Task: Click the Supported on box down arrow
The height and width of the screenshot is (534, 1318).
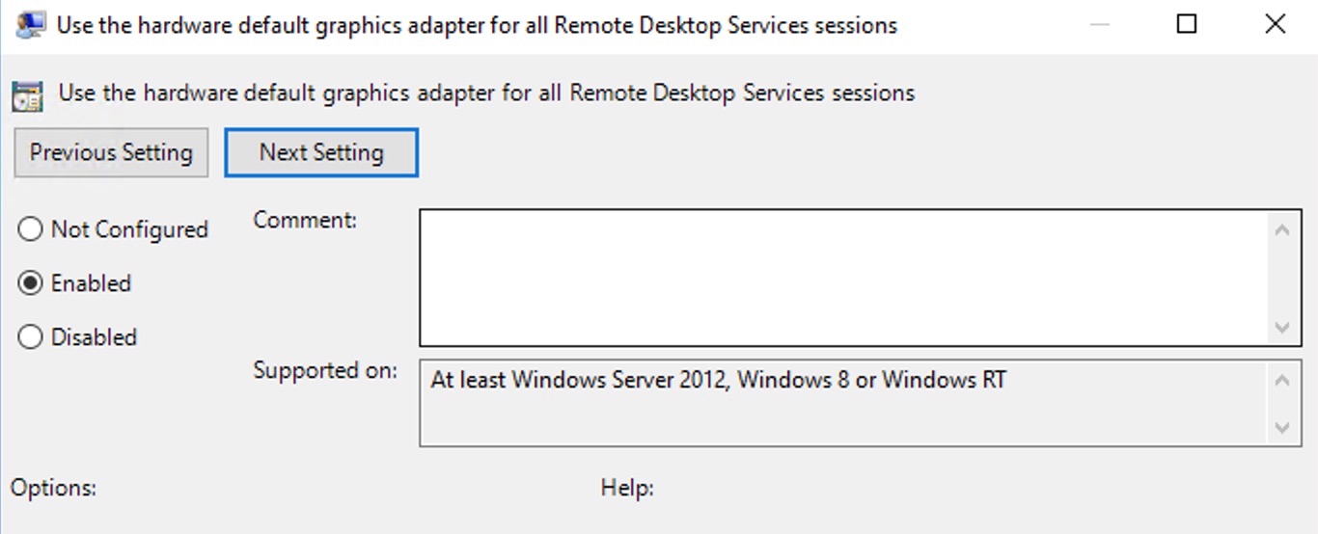Action: (x=1282, y=427)
